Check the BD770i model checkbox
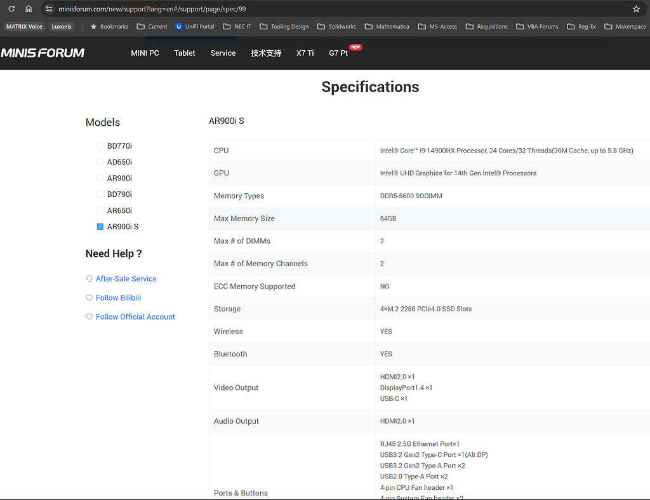 (100, 146)
